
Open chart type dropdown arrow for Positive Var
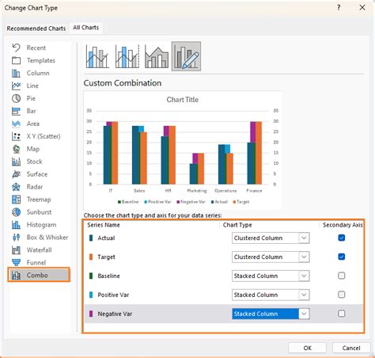click(304, 295)
